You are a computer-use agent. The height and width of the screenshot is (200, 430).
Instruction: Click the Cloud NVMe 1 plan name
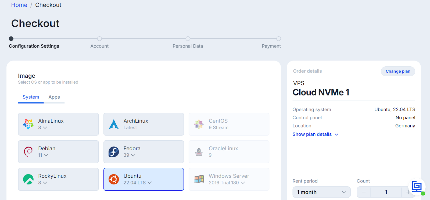pos(321,92)
